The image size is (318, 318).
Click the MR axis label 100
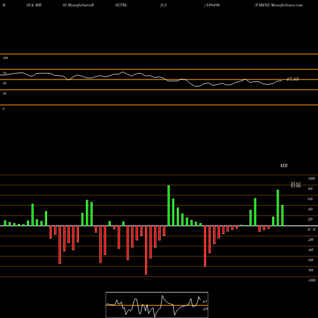click(312, 179)
